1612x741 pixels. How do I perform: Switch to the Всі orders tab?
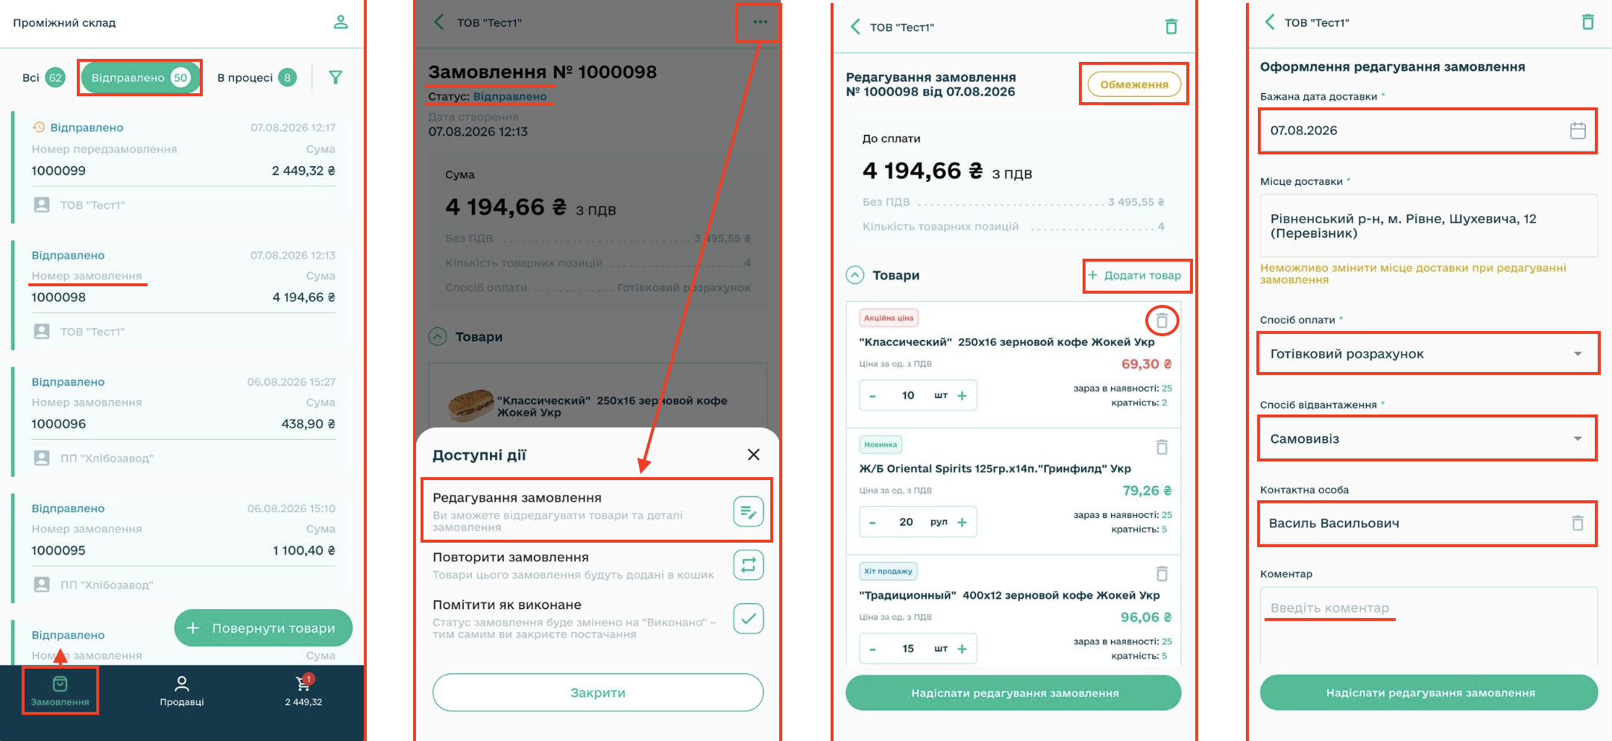coord(43,78)
